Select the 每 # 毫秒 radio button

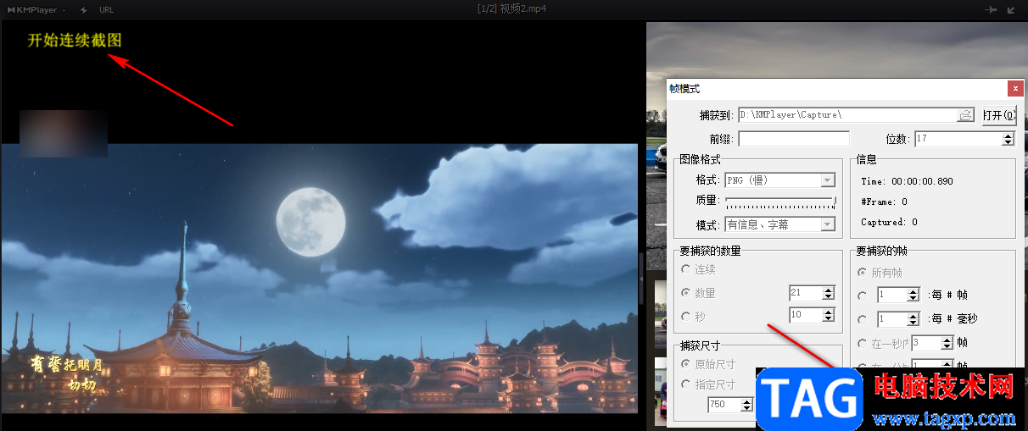(x=863, y=320)
